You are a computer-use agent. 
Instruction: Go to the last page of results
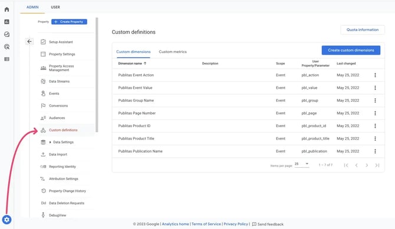pos(377,165)
